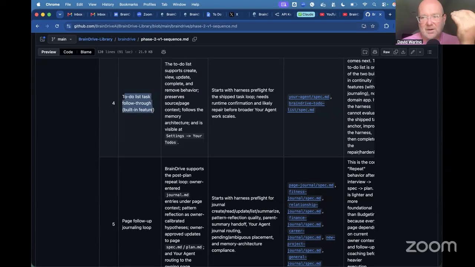Copy the file path with the copy icon
The height and width of the screenshot is (267, 475).
194,39
